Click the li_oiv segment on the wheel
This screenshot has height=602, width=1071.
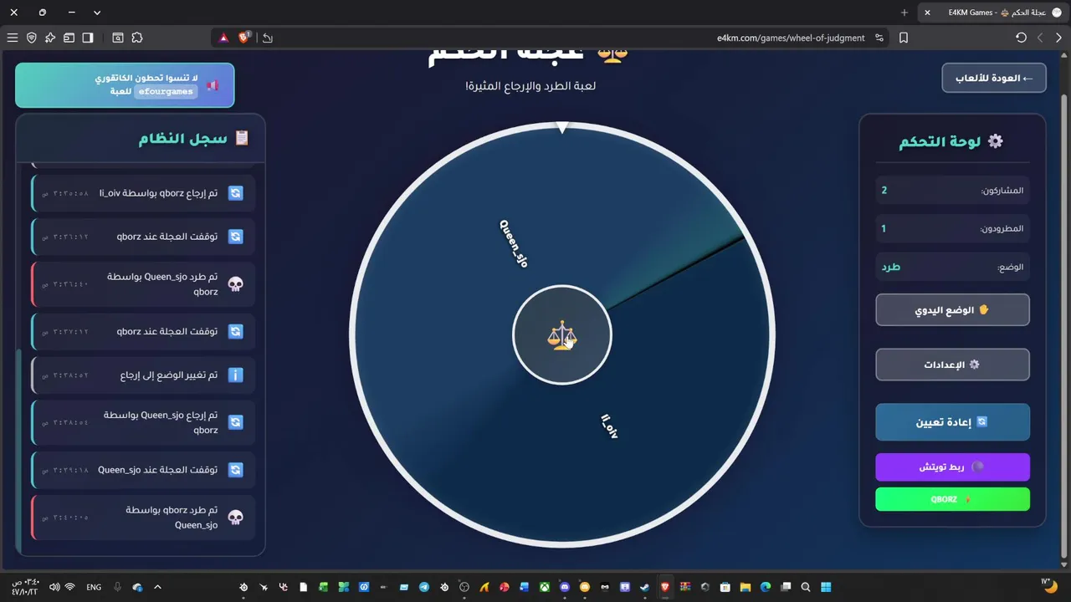[x=609, y=426]
